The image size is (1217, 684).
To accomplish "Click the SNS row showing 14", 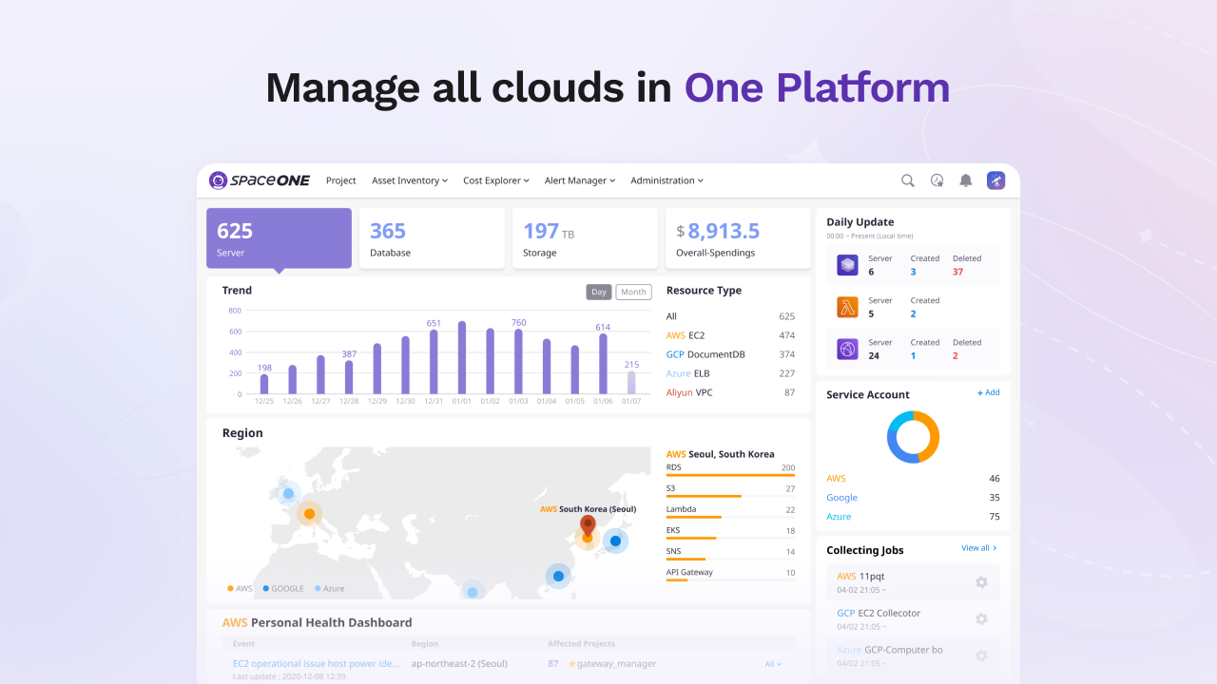I will pyautogui.click(x=730, y=553).
